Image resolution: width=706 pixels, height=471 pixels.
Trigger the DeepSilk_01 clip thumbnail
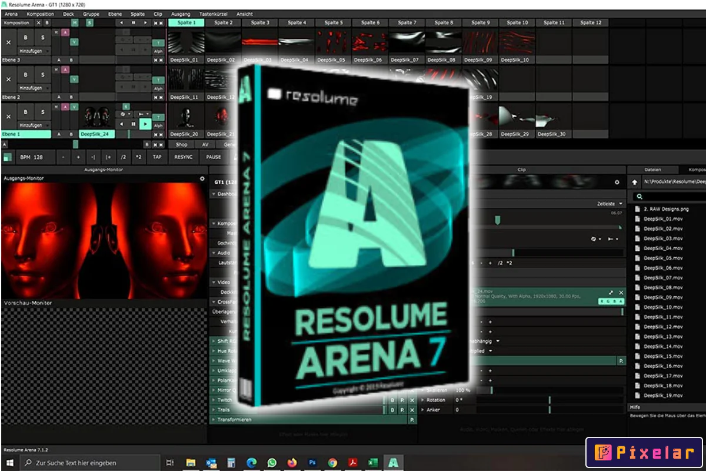point(185,42)
